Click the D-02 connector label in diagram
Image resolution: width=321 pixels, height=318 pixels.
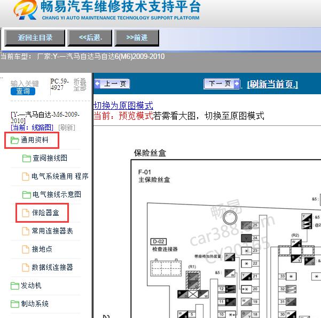(159, 241)
